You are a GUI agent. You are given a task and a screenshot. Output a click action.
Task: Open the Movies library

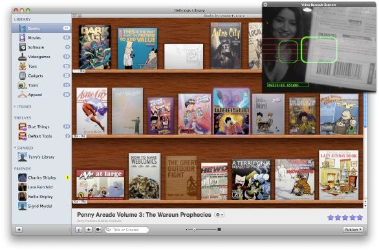click(x=41, y=37)
